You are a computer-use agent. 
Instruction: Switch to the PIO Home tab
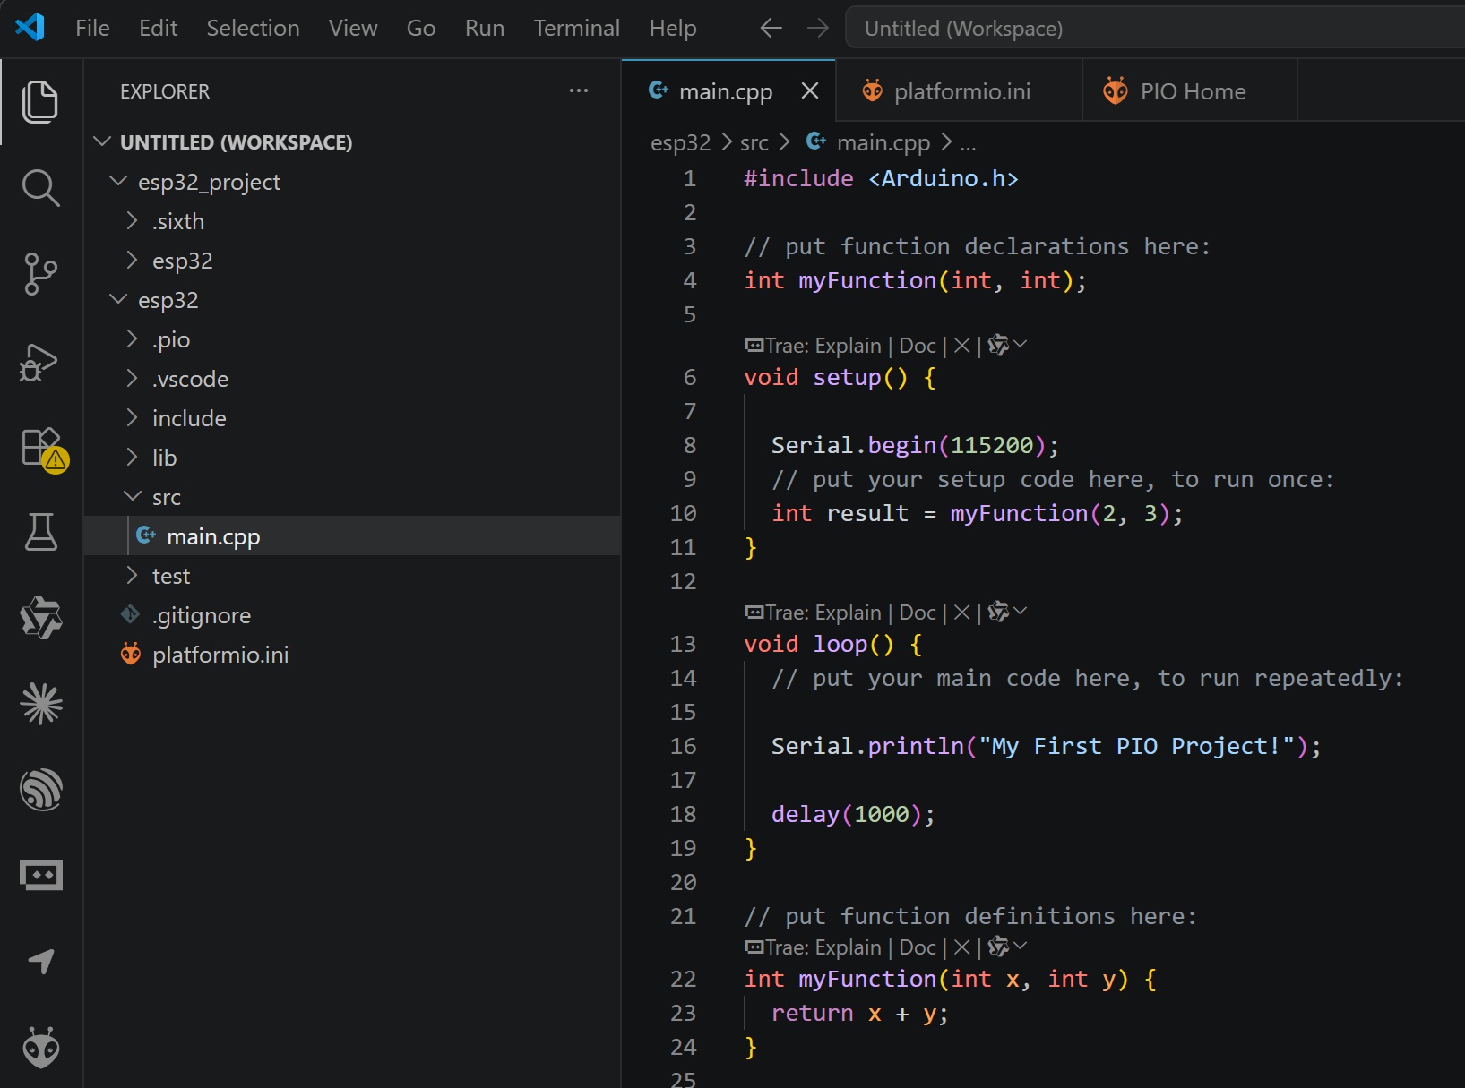click(x=1192, y=91)
